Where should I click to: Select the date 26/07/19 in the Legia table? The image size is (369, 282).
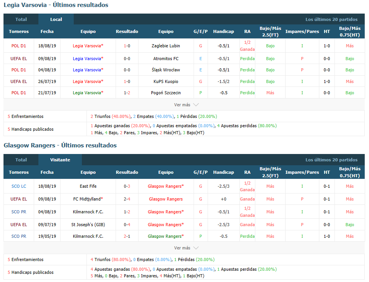click(47, 81)
